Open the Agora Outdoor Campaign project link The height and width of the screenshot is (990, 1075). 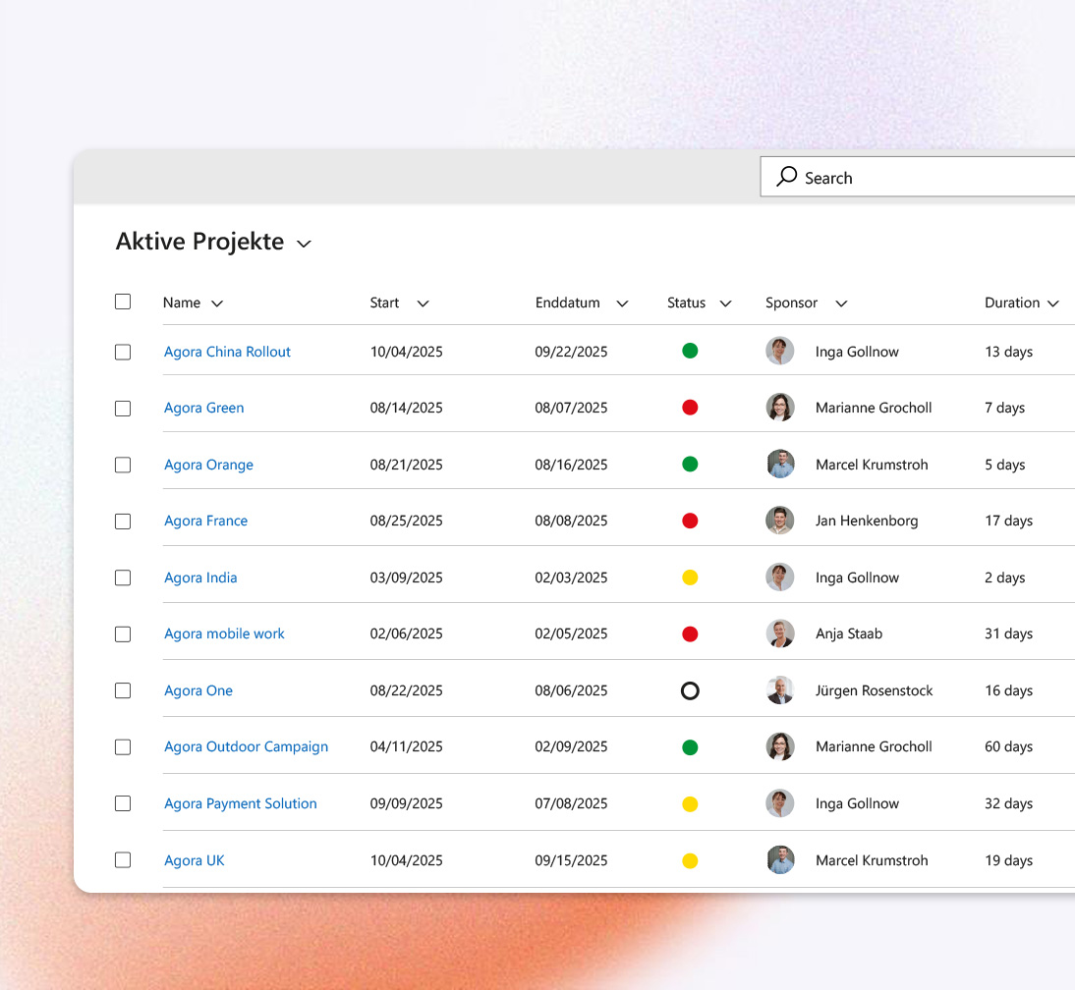[x=246, y=746]
